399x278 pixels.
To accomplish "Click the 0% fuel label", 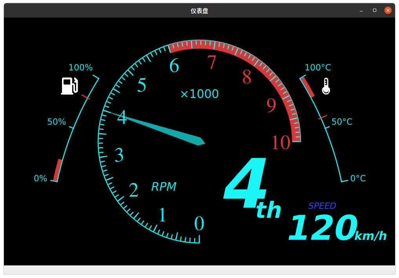I will [40, 178].
